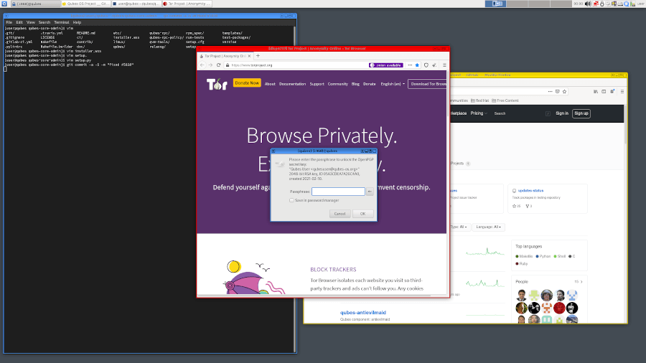Open the terminal Terminal menu
The width and height of the screenshot is (646, 363).
[62, 22]
